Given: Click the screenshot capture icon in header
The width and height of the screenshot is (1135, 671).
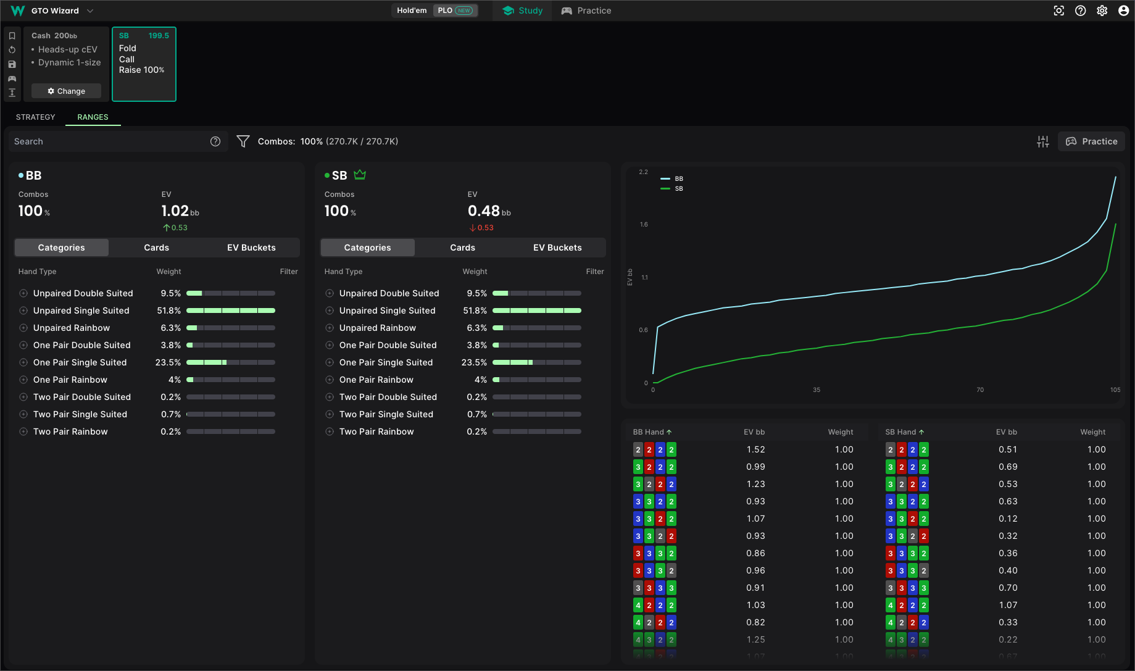Looking at the screenshot, I should 1058,10.
